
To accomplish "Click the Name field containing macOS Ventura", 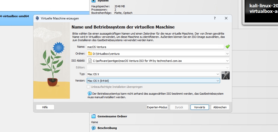I will click(x=155, y=47).
